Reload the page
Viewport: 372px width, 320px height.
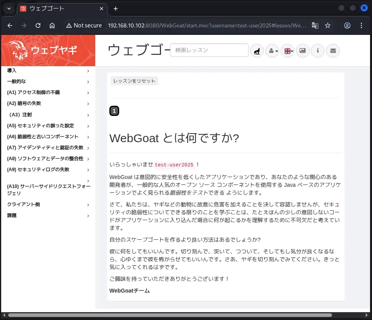[x=38, y=25]
